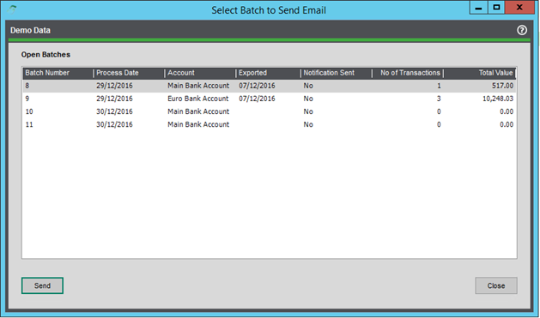Close the batch selection dialog
The image size is (540, 318).
tap(496, 285)
